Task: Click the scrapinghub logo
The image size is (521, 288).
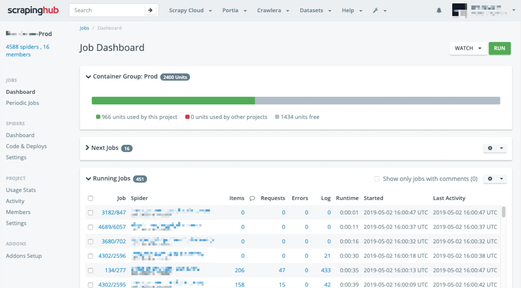Action: pos(33,10)
